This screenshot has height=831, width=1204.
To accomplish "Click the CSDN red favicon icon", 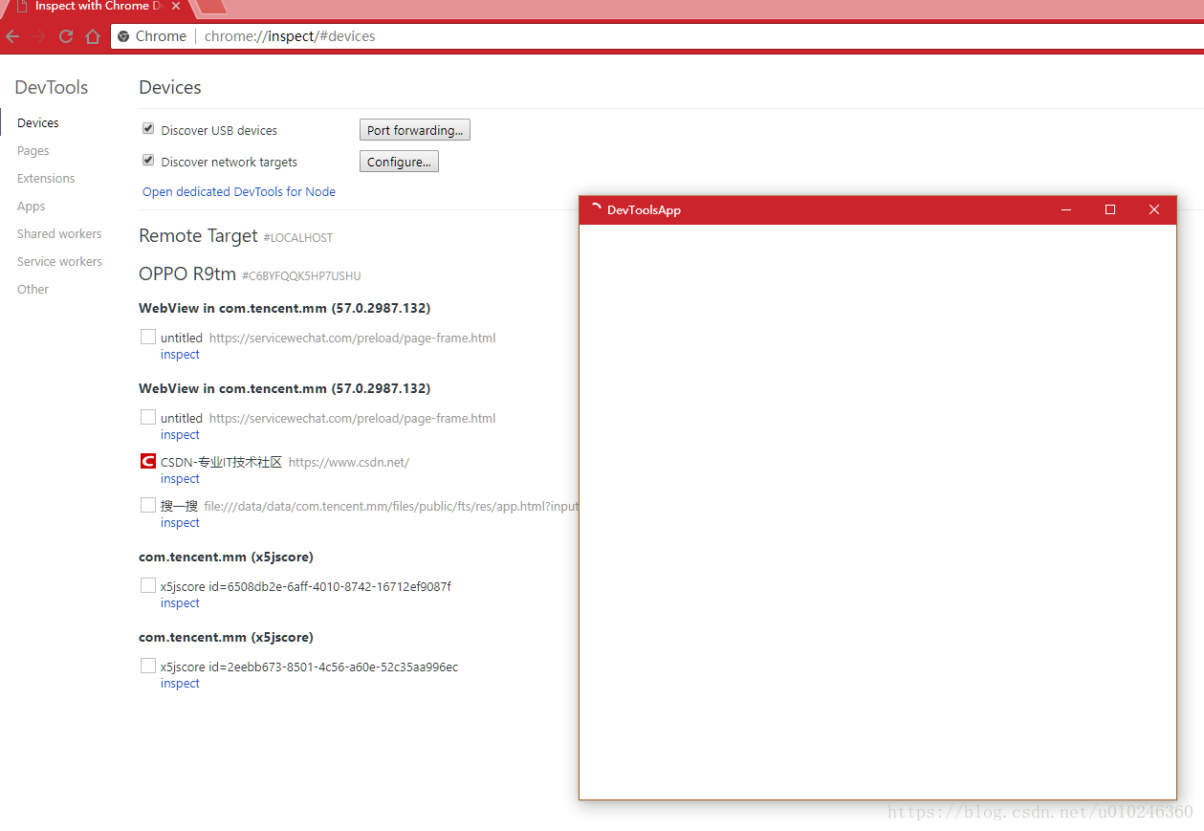I will [x=148, y=461].
